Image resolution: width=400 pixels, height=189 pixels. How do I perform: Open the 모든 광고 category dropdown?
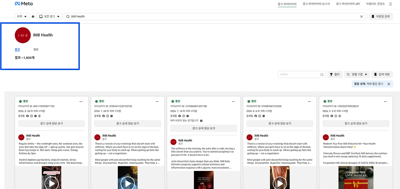(x=49, y=17)
